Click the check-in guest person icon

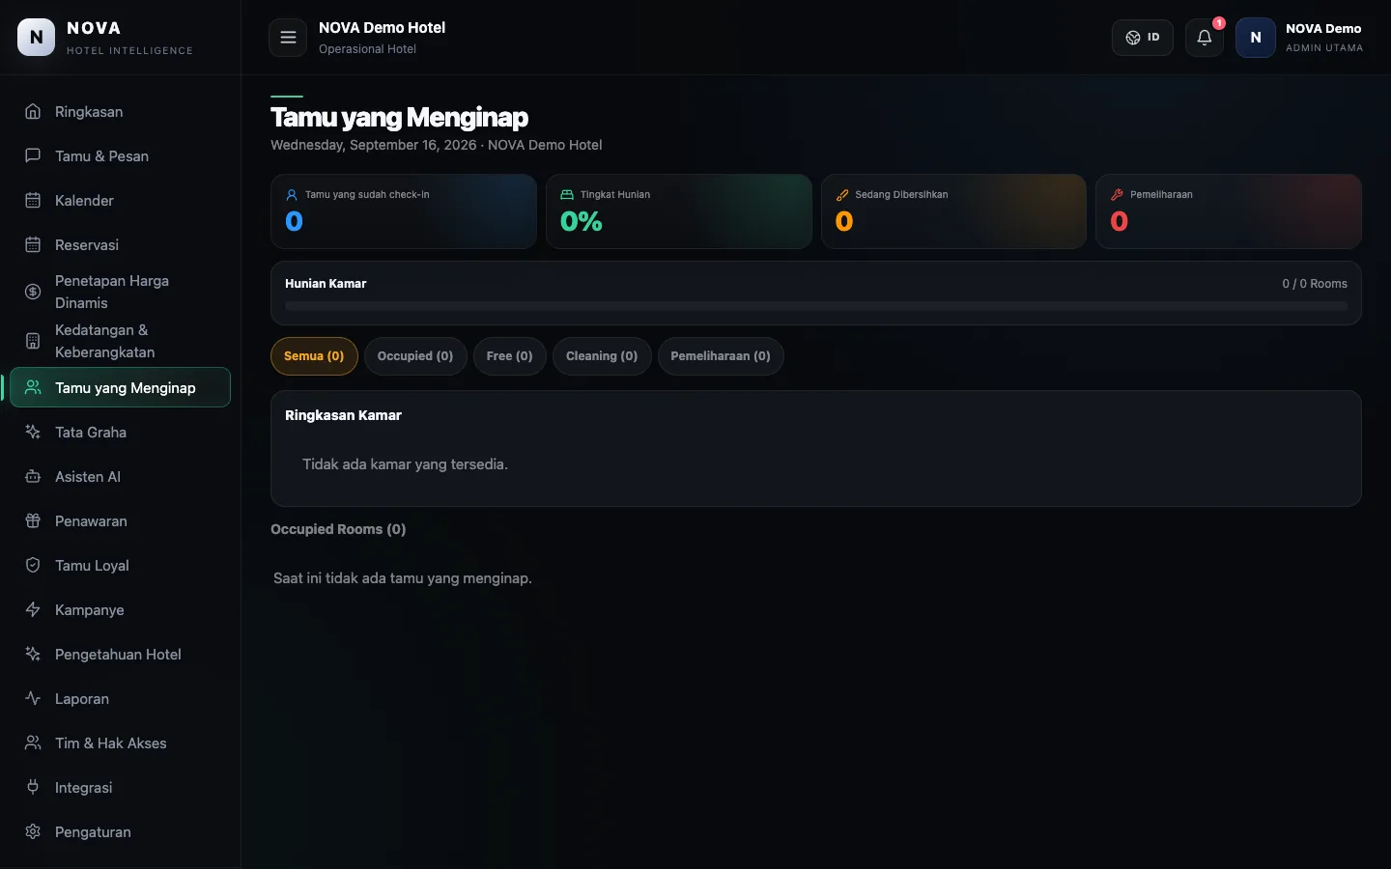click(x=292, y=194)
